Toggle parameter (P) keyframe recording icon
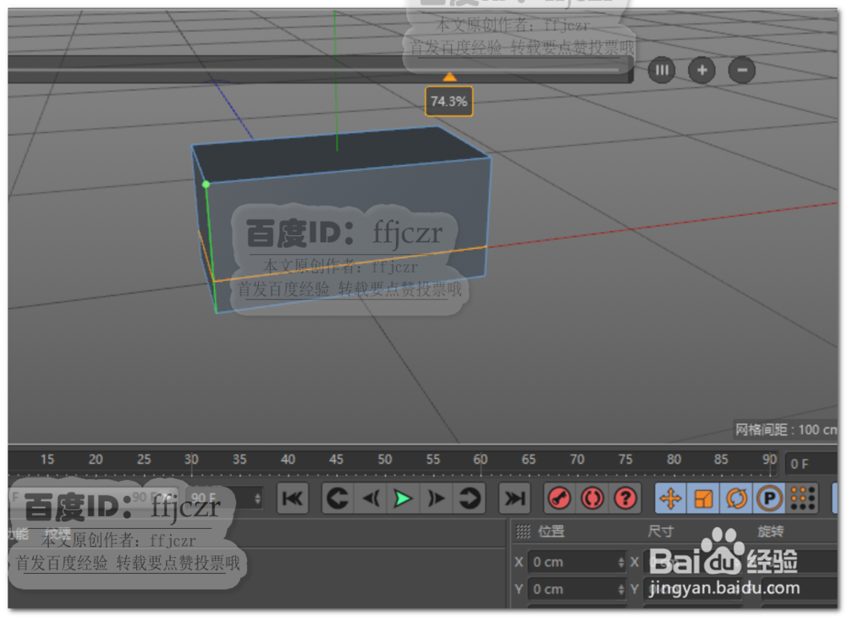Image resolution: width=846 pixels, height=617 pixels. (769, 499)
